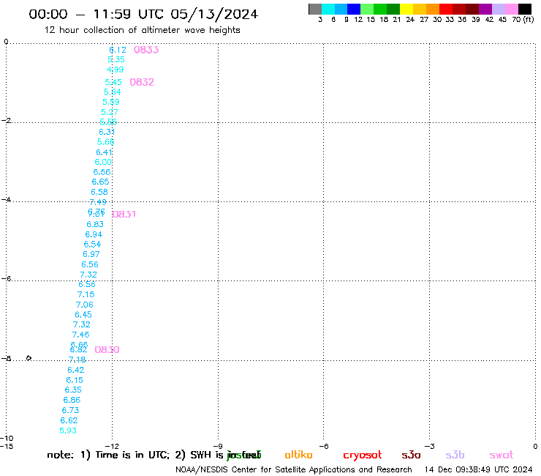Screen dimensions: 541x476
Task: Click the note 'Time is in UTC'
Action: click(x=132, y=455)
